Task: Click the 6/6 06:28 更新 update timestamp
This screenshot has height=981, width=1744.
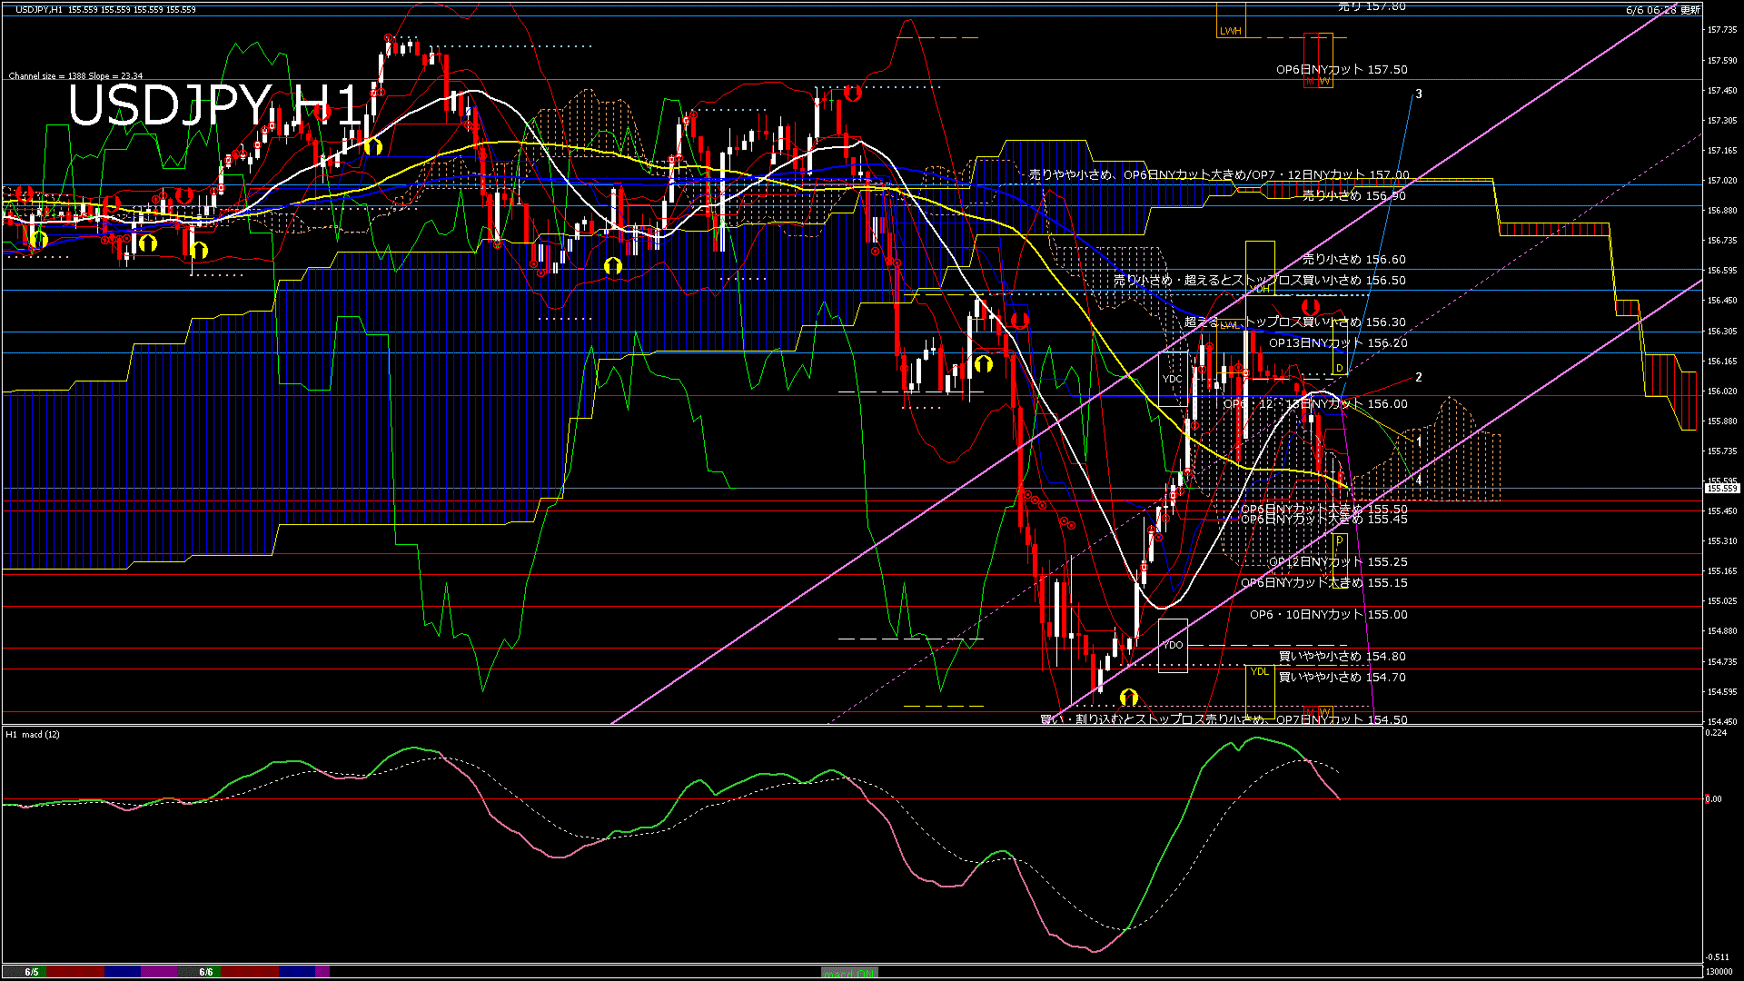Action: click(x=1662, y=10)
